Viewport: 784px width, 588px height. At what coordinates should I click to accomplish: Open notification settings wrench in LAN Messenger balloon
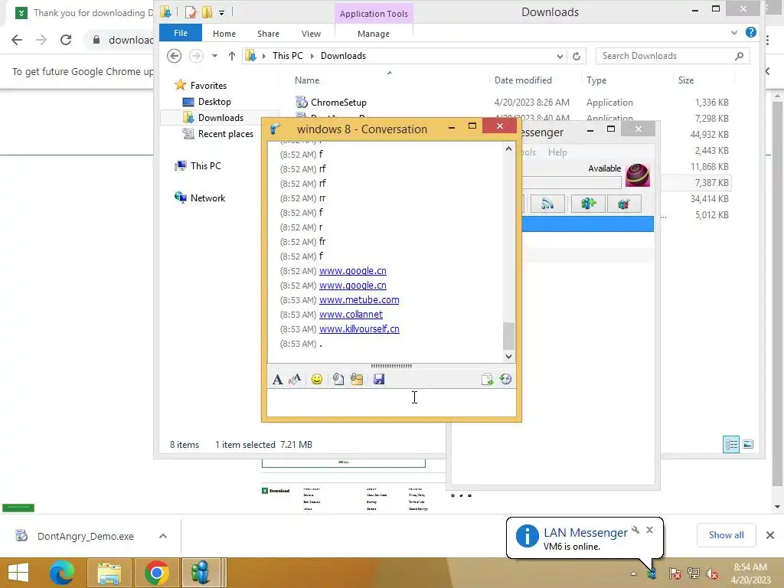coord(635,530)
